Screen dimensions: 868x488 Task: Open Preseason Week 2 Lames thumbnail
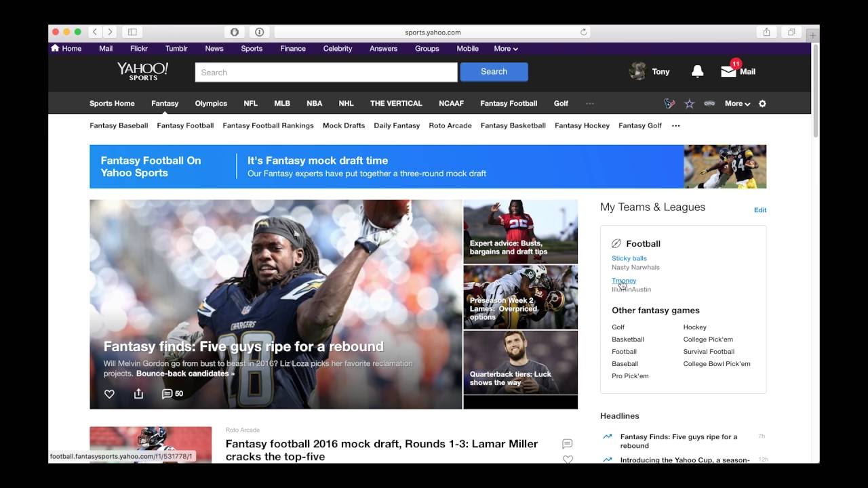520,297
